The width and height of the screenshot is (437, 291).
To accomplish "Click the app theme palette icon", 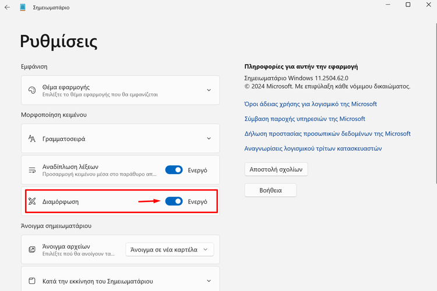I will pos(32,90).
